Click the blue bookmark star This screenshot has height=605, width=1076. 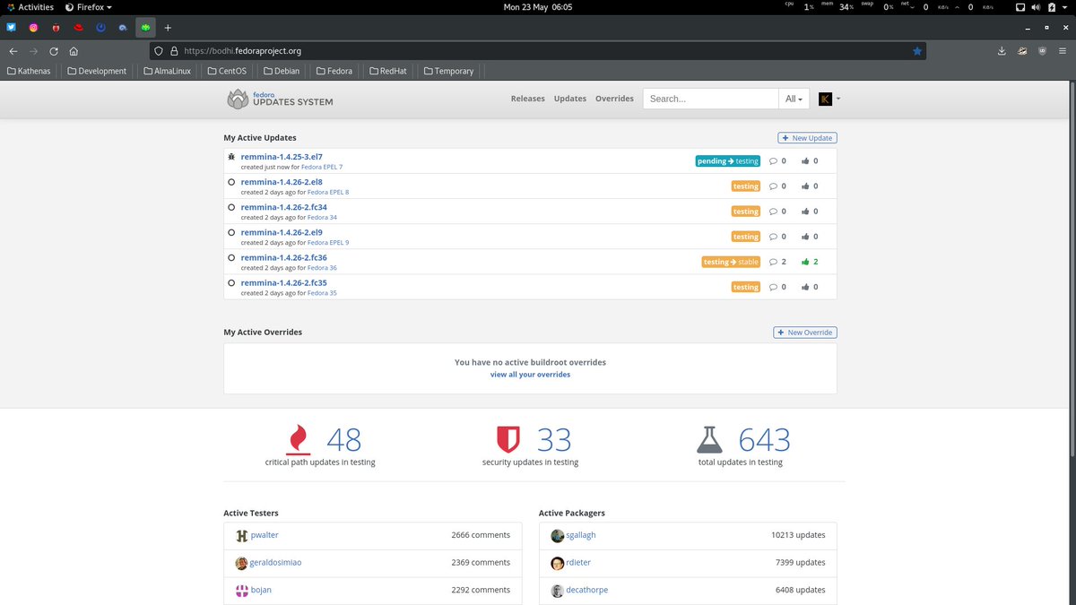click(x=917, y=51)
